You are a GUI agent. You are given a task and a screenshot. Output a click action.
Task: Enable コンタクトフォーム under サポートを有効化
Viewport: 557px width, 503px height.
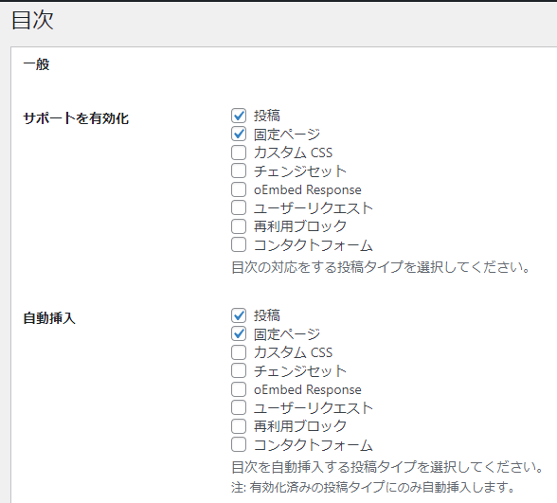tap(239, 244)
